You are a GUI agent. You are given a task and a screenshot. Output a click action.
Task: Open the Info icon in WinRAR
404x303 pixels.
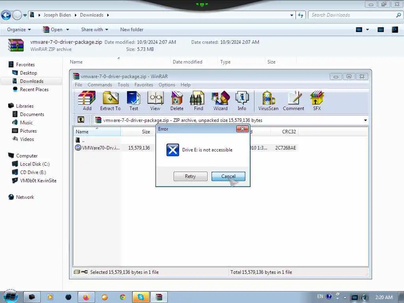click(242, 101)
